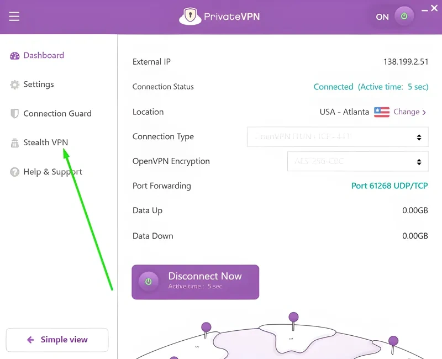Toggle the ON power switch in header

[404, 17]
